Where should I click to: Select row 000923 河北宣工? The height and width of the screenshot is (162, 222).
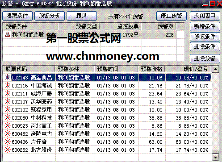tap(107, 126)
